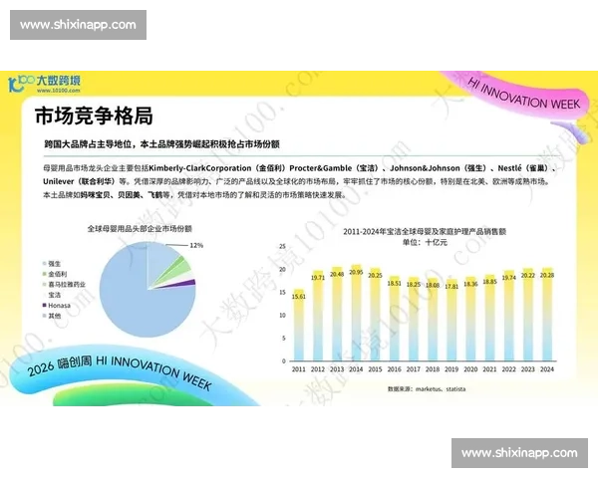The width and height of the screenshot is (598, 478).
Task: Select the 喜马拉雅药业 legend entry
Action: [x=64, y=285]
